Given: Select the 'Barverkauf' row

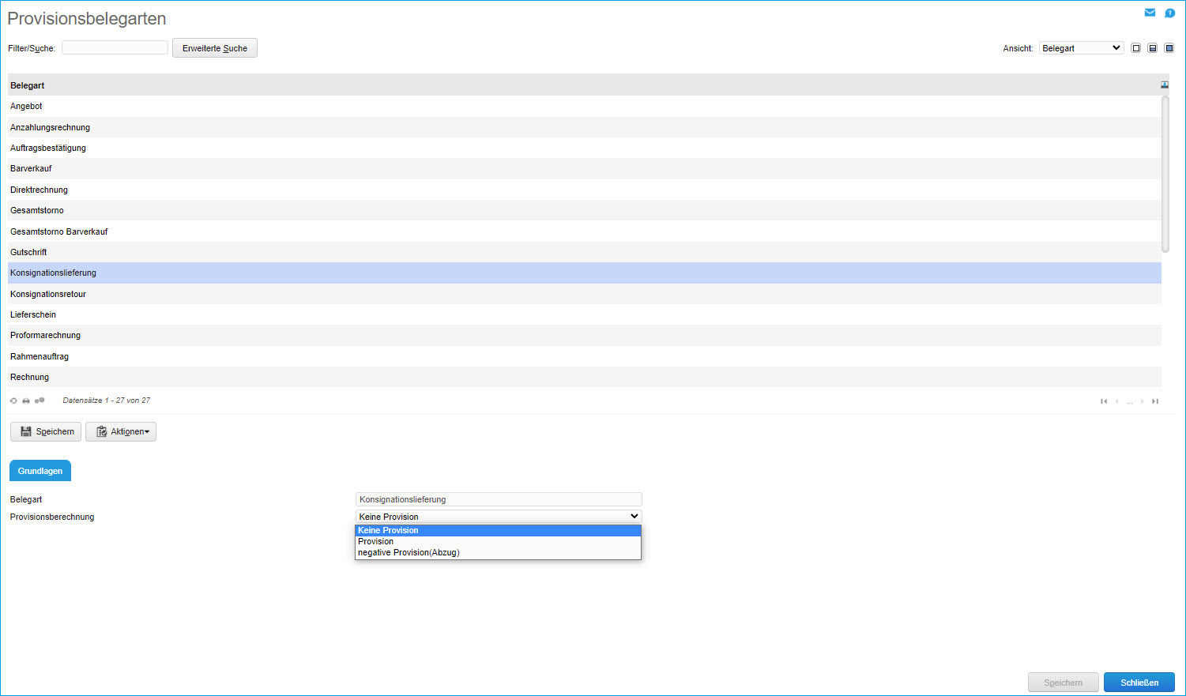Looking at the screenshot, I should 585,168.
